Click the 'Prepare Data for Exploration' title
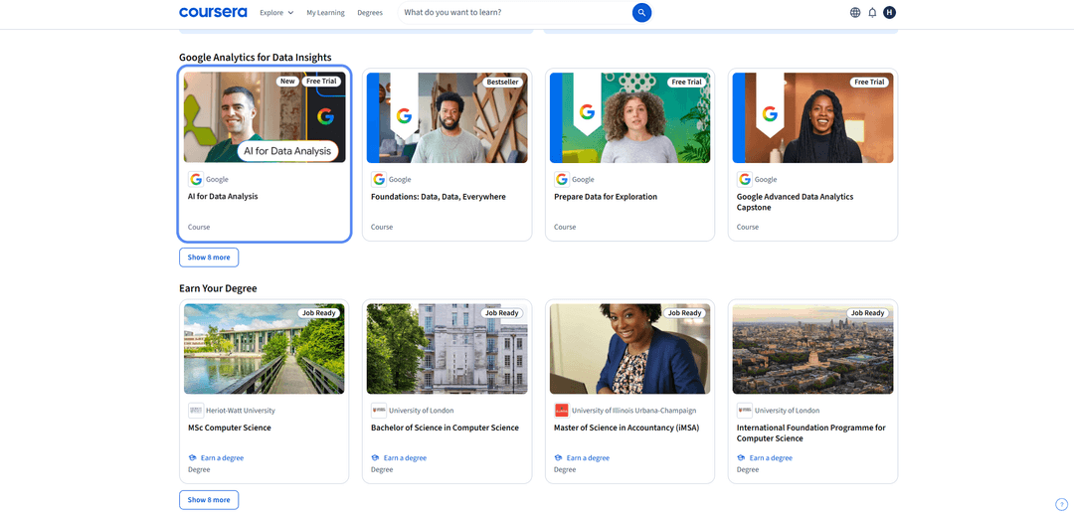 pyautogui.click(x=606, y=197)
